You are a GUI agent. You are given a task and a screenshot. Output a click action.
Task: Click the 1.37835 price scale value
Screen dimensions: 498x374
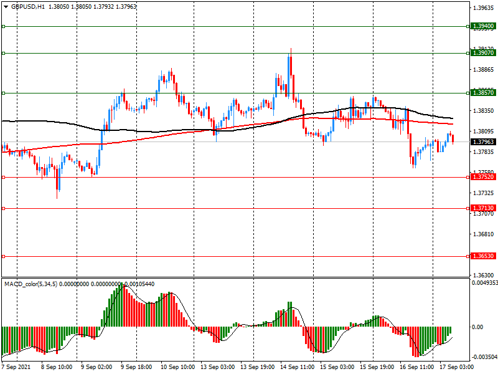point(484,152)
